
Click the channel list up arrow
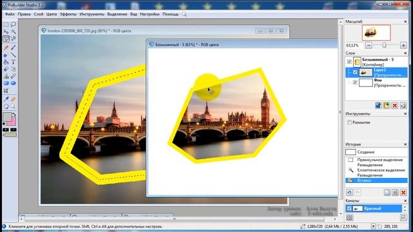(x=405, y=207)
